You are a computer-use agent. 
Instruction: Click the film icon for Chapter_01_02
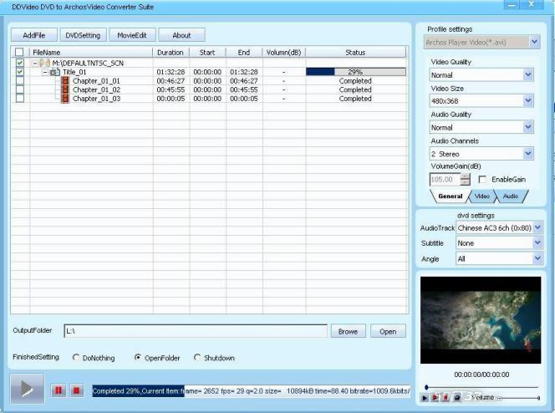click(65, 90)
